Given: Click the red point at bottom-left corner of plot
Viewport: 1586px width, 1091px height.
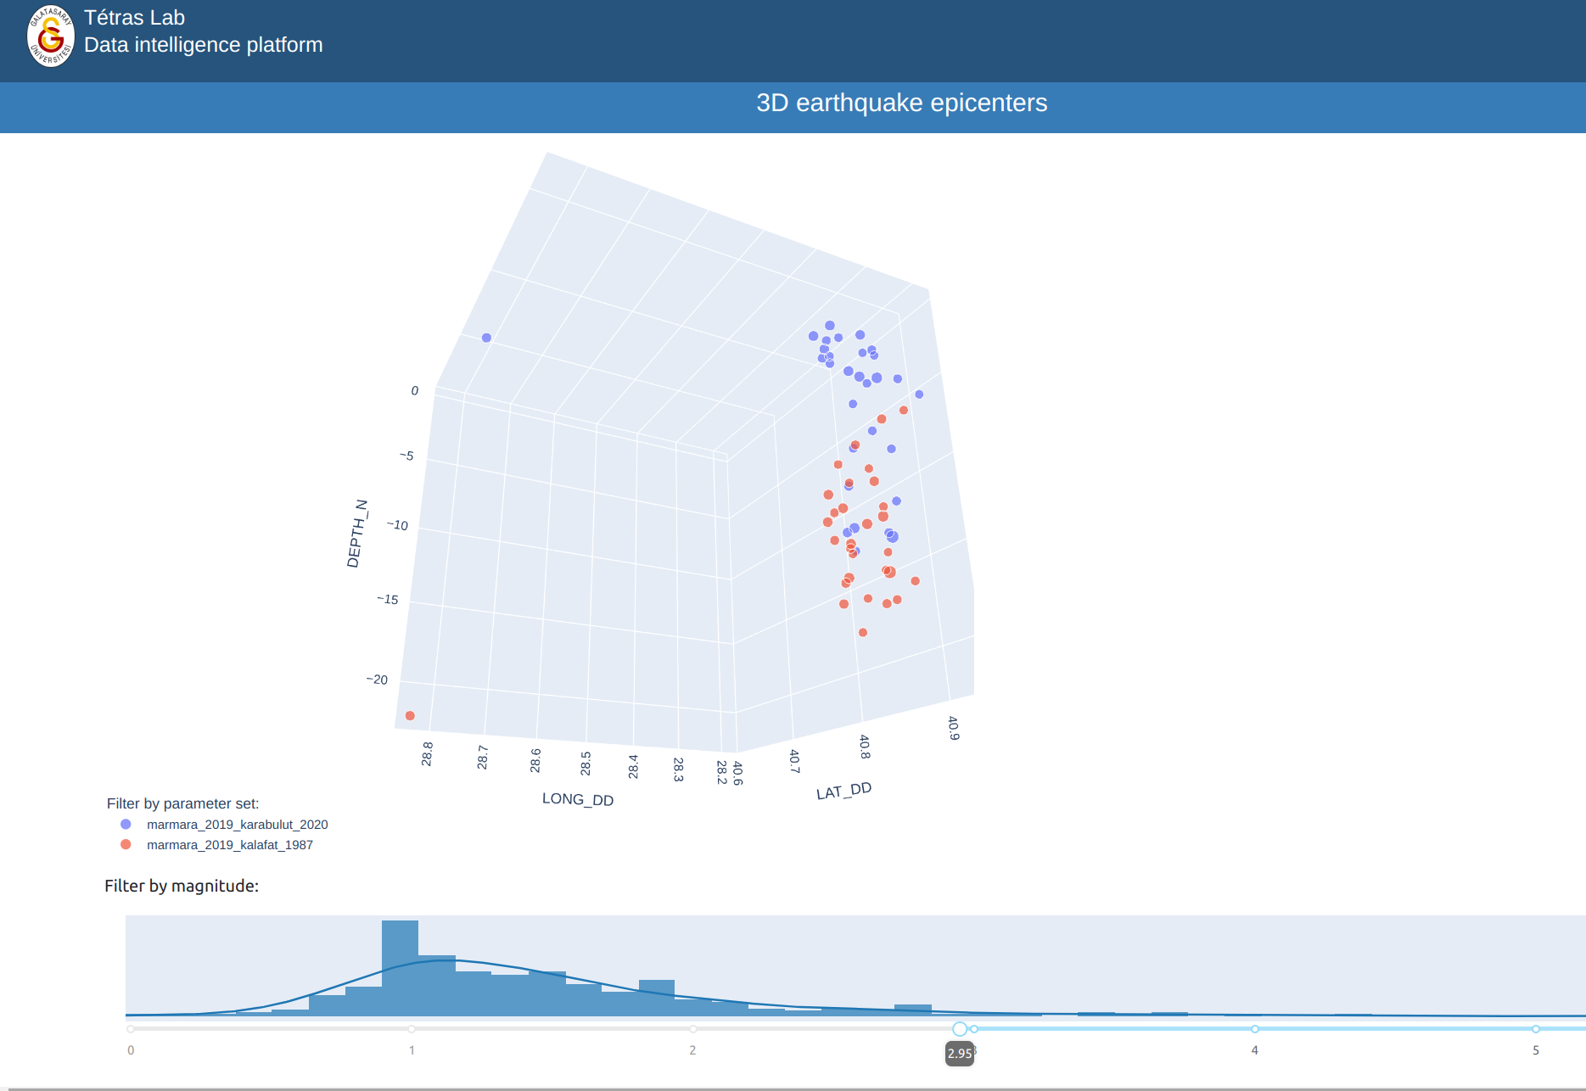Looking at the screenshot, I should pyautogui.click(x=410, y=716).
